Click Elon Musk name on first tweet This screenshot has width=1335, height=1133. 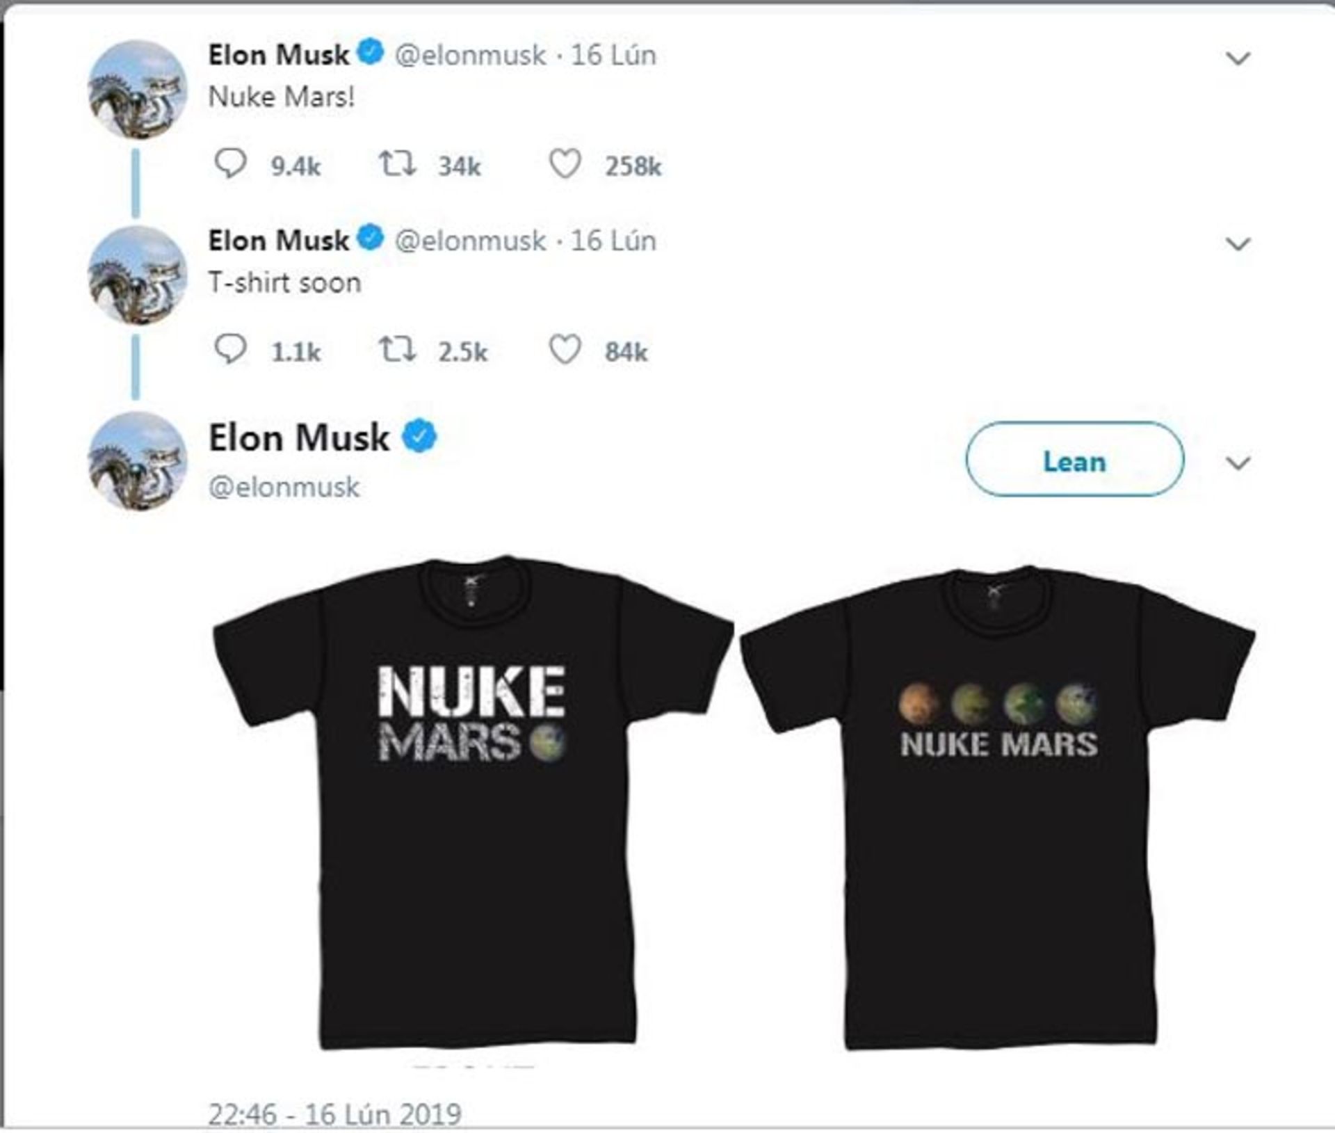(278, 55)
